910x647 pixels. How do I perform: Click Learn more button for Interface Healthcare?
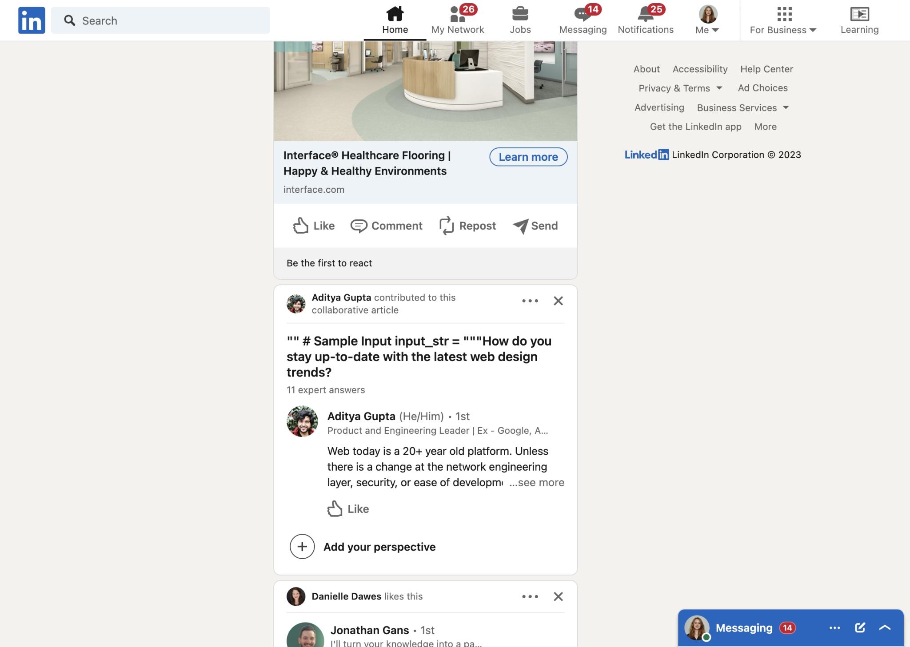click(528, 156)
